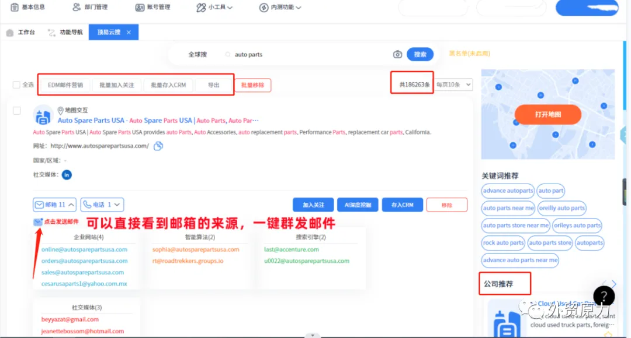Select keyword tag orileys auto parts

(x=577, y=225)
